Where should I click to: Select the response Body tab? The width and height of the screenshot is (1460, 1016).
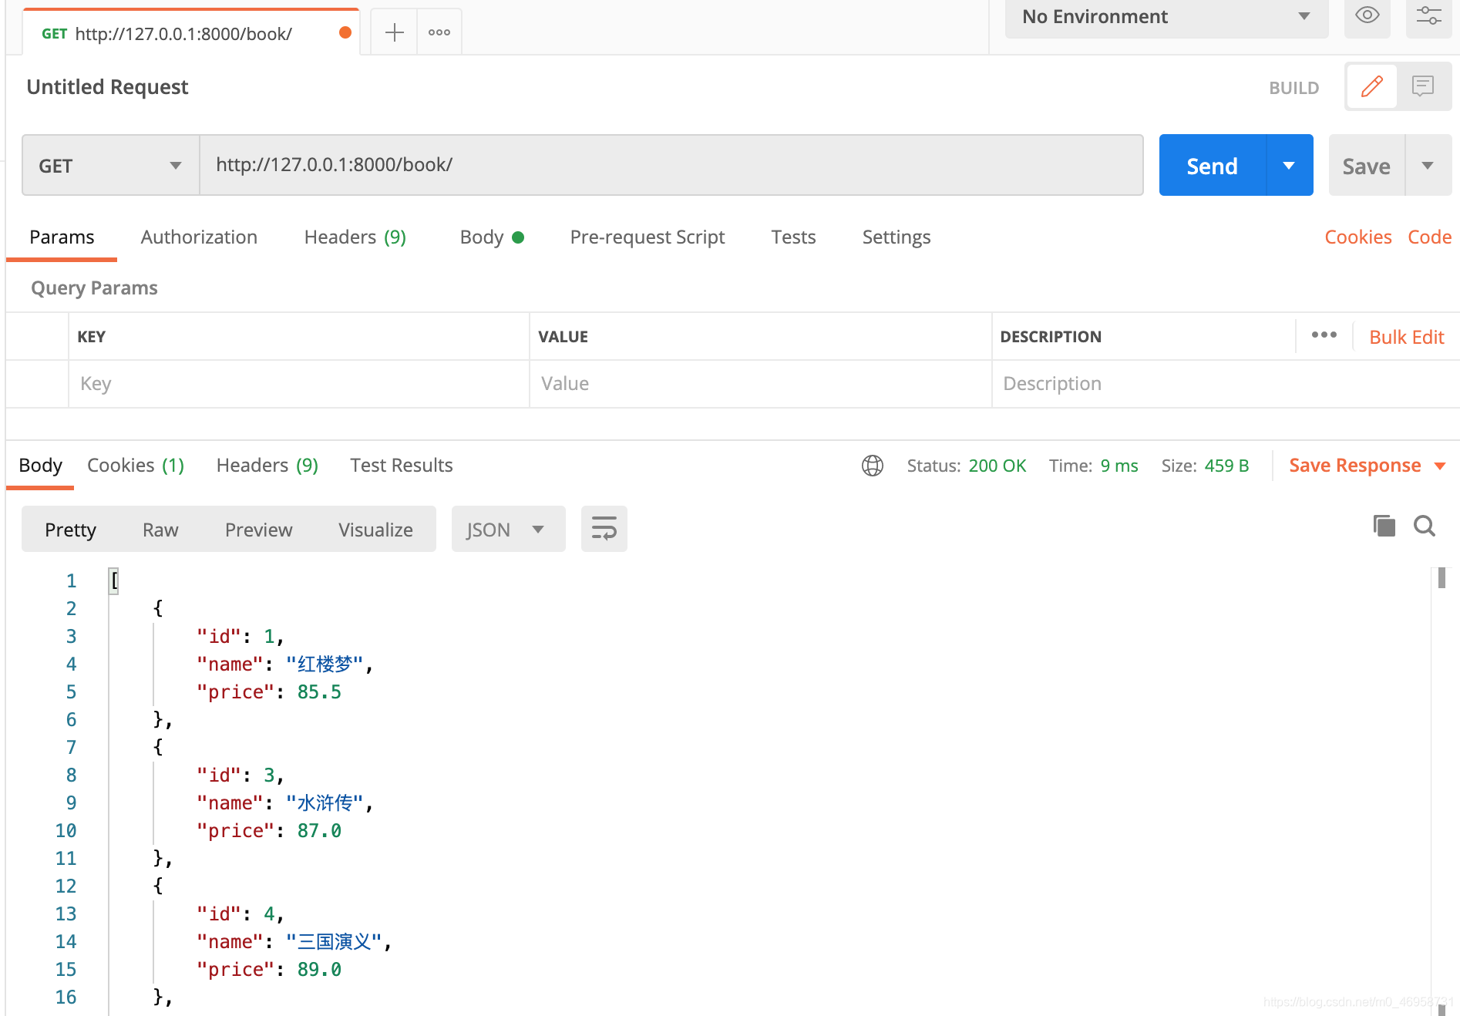(x=40, y=466)
